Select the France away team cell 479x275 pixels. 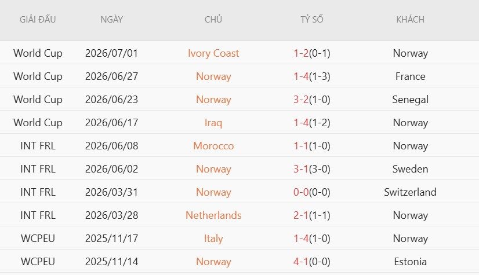coord(410,76)
